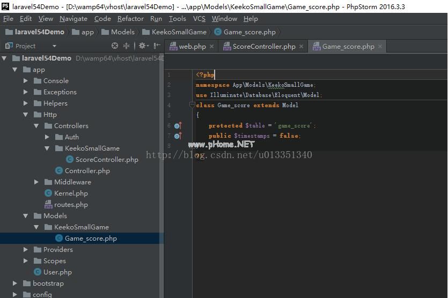Expand the Helpers folder
This screenshot has width=448, height=298.
tap(25, 103)
